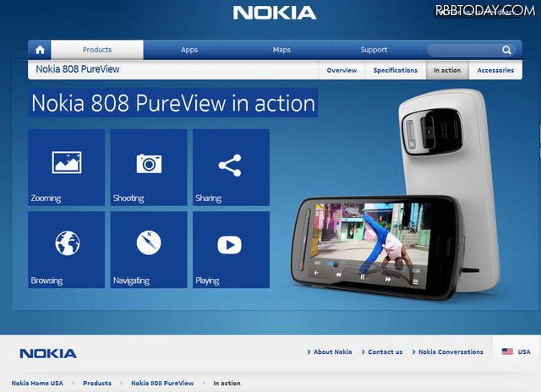Screen dimensions: 541x392
Task: Open the Shooting tile camera icon
Action: (149, 163)
